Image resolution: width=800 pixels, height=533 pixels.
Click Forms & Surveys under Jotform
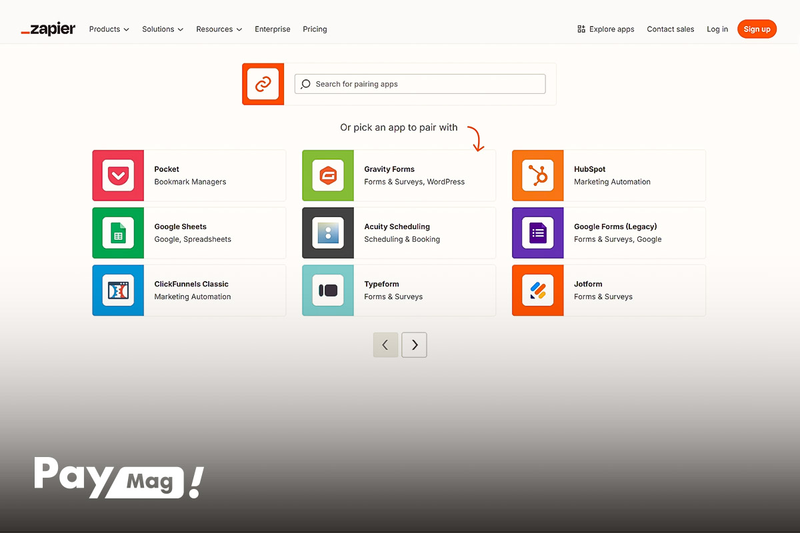[x=603, y=297]
